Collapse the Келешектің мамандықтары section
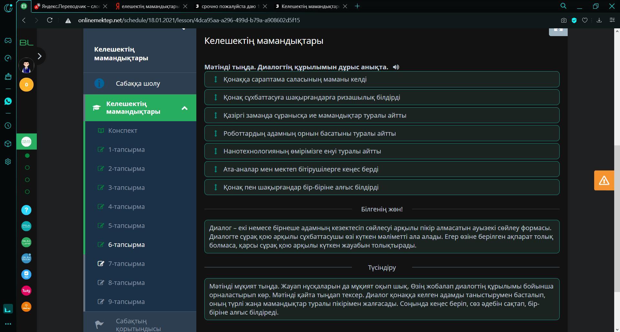Screen dimensions: 620x332 coord(184,108)
